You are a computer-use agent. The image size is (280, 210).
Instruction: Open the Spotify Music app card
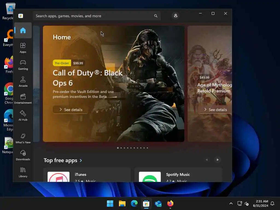pyautogui.click(x=178, y=175)
